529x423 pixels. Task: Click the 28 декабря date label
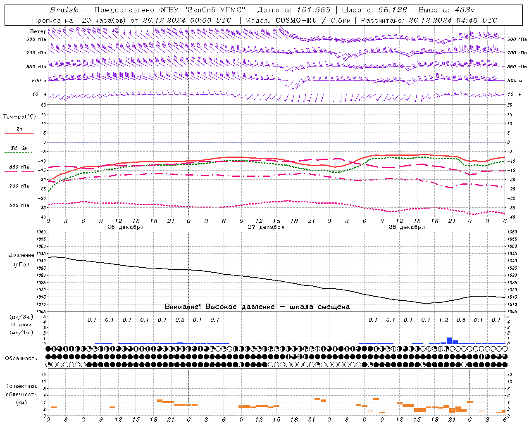pyautogui.click(x=407, y=227)
